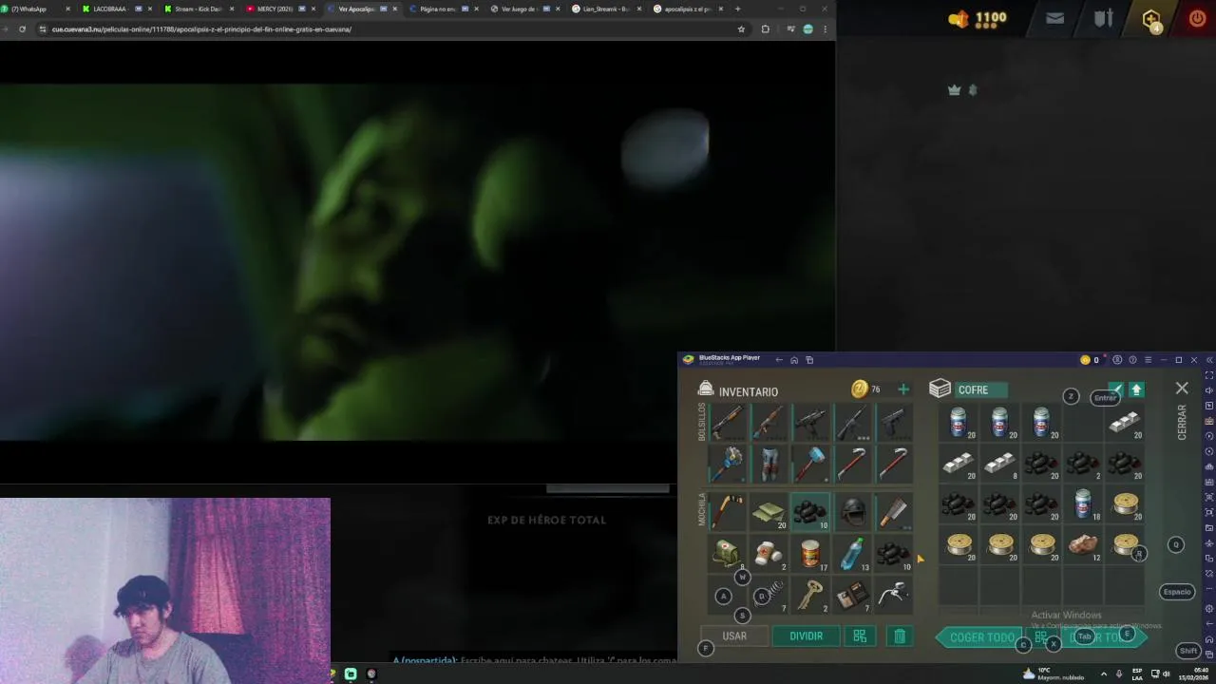Open the taskbar weather widget

tap(1053, 674)
